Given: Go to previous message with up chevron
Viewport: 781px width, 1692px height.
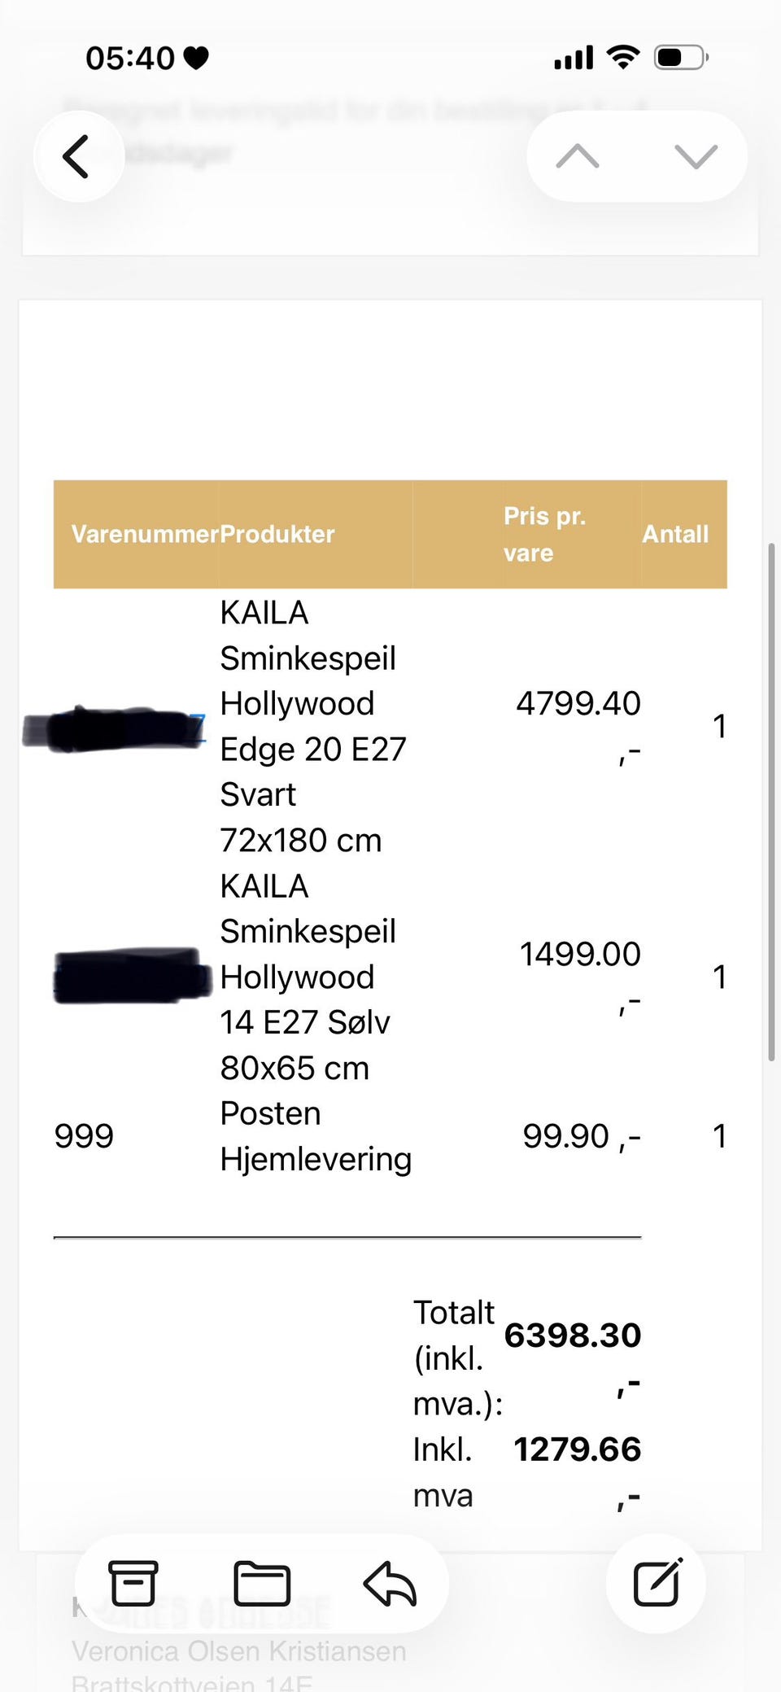Looking at the screenshot, I should [x=578, y=156].
